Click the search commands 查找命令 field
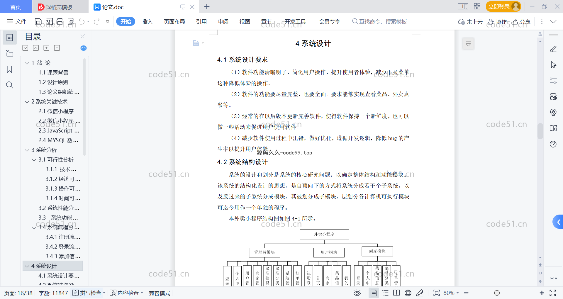 point(379,21)
